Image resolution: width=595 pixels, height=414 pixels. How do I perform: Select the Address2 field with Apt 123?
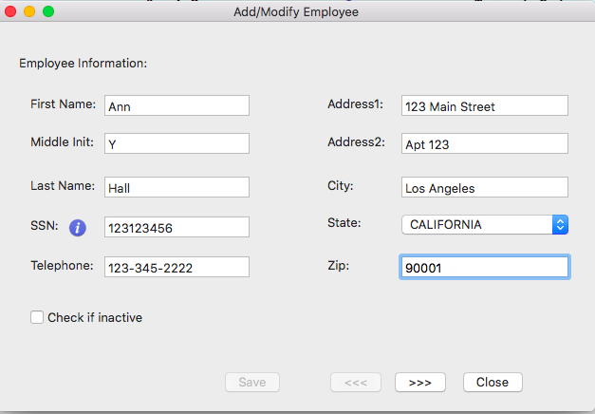pos(484,144)
